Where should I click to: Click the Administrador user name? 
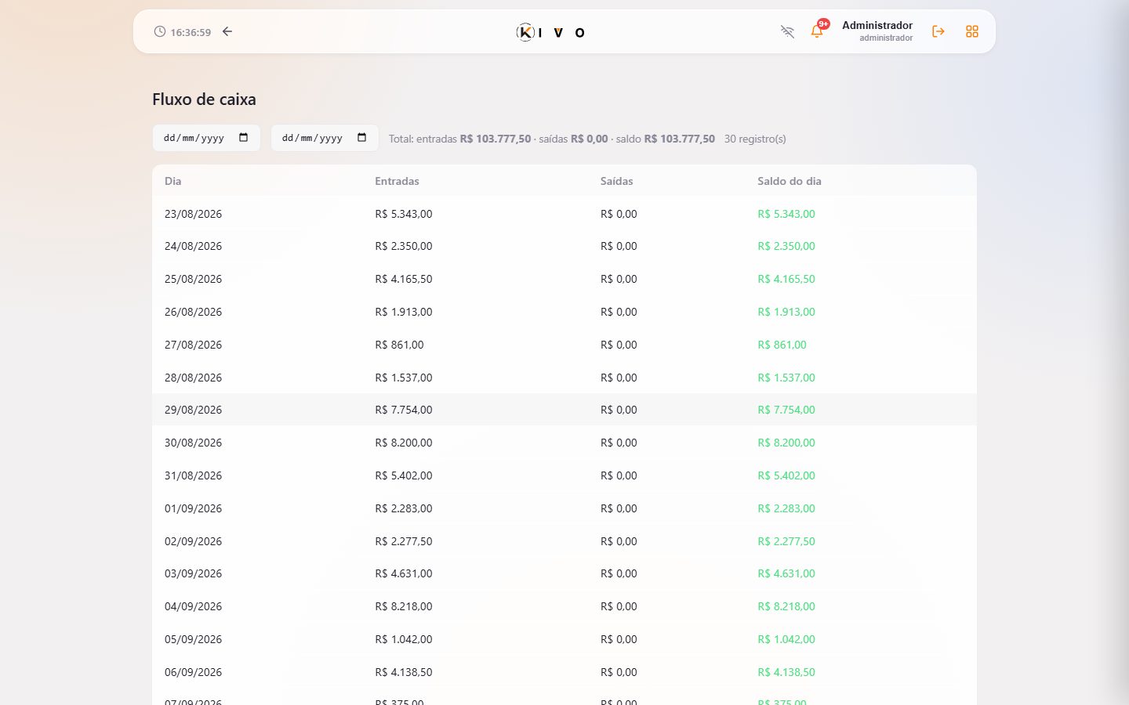[877, 25]
